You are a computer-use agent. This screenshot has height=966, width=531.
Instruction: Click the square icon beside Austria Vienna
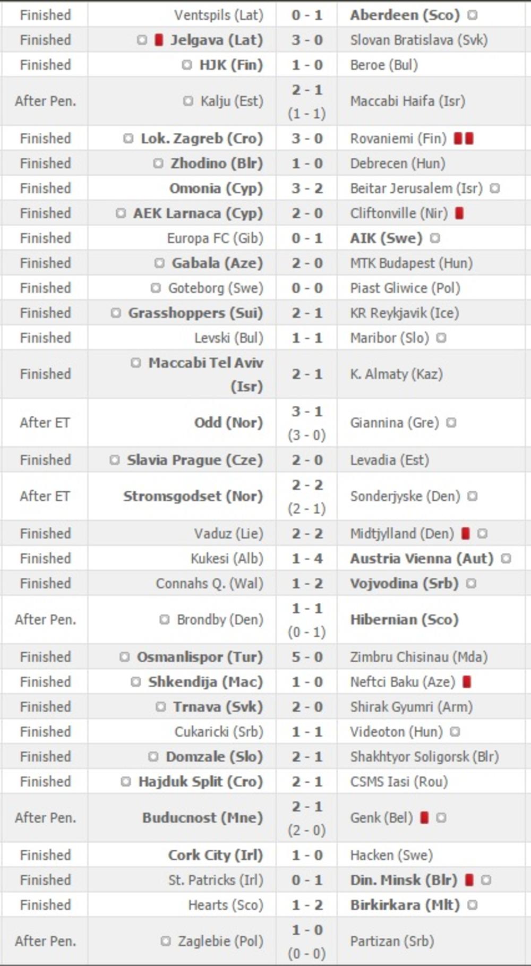(506, 559)
